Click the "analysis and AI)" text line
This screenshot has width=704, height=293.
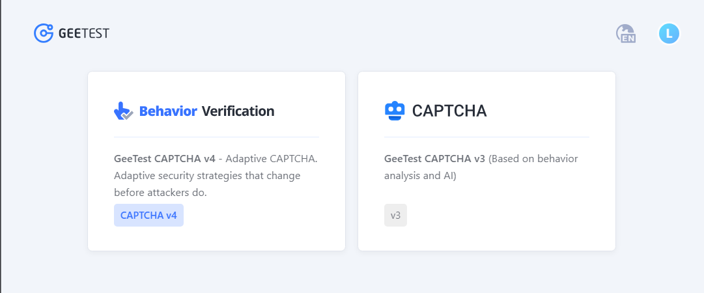click(x=420, y=176)
